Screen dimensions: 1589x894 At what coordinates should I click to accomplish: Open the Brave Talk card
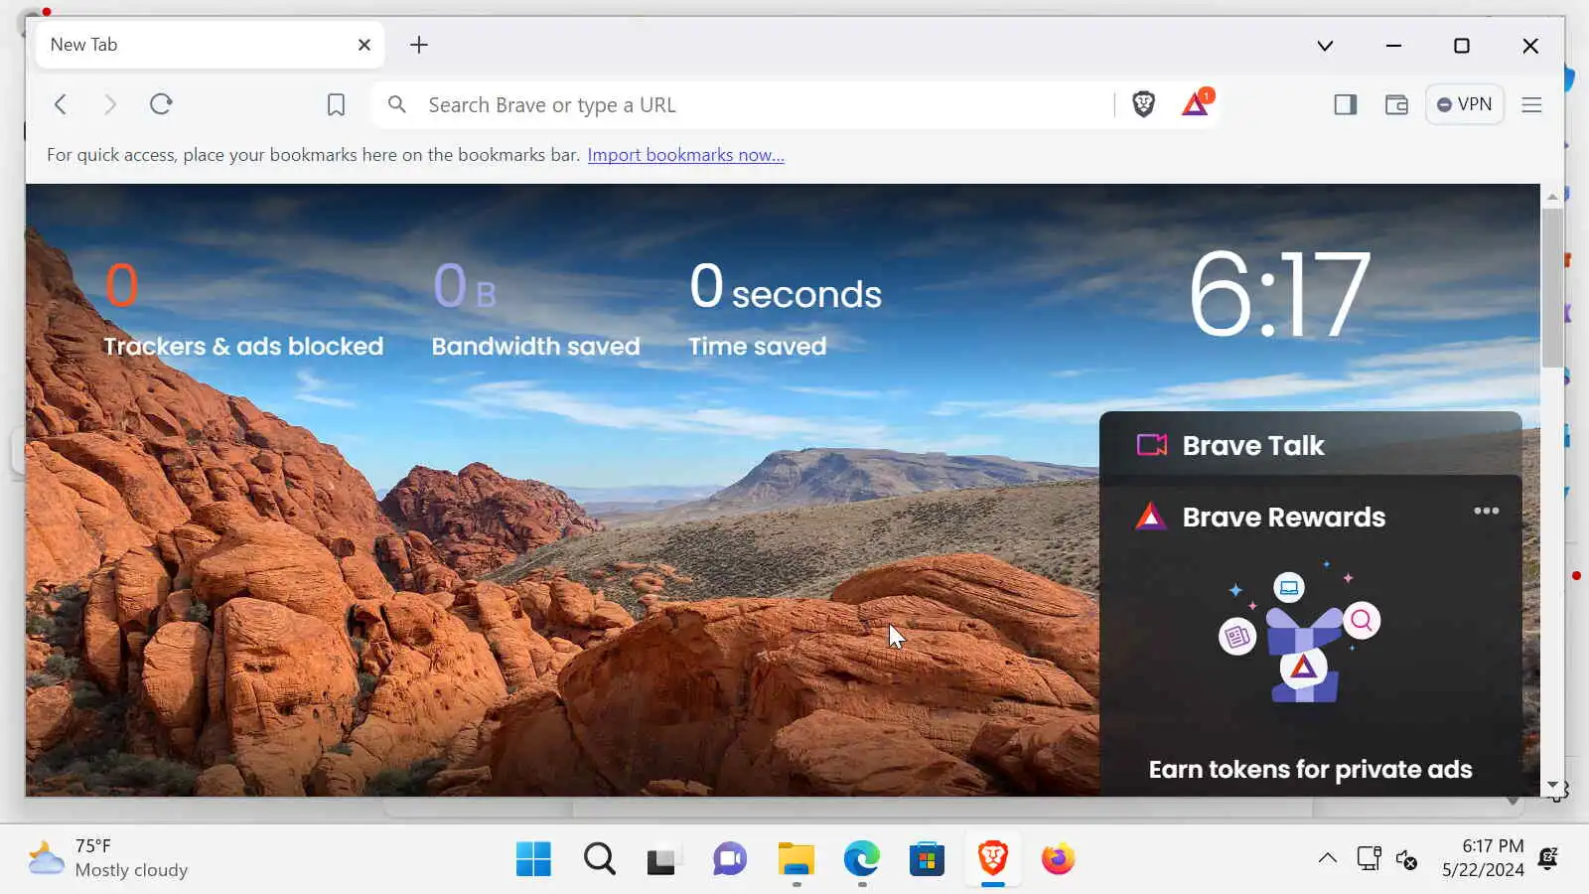click(1310, 445)
